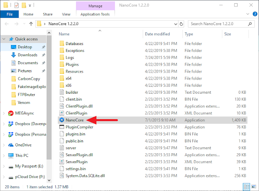Expand the MEGAsync tree node

click(x=4, y=113)
